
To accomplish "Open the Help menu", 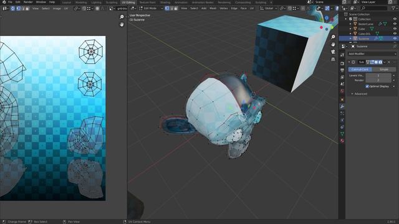I will coord(52,2).
